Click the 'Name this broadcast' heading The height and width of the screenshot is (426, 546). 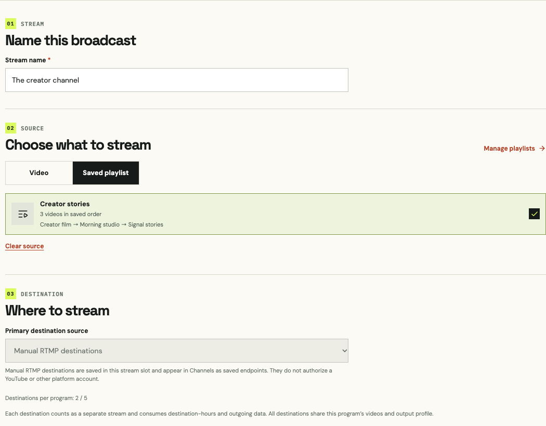pyautogui.click(x=71, y=41)
